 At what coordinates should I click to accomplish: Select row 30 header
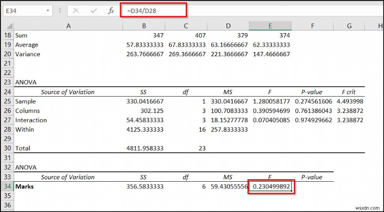point(8,148)
